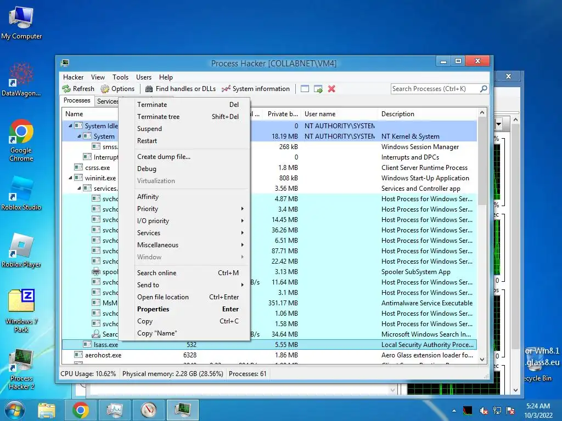Open the View menu
The image size is (562, 421).
click(x=98, y=77)
